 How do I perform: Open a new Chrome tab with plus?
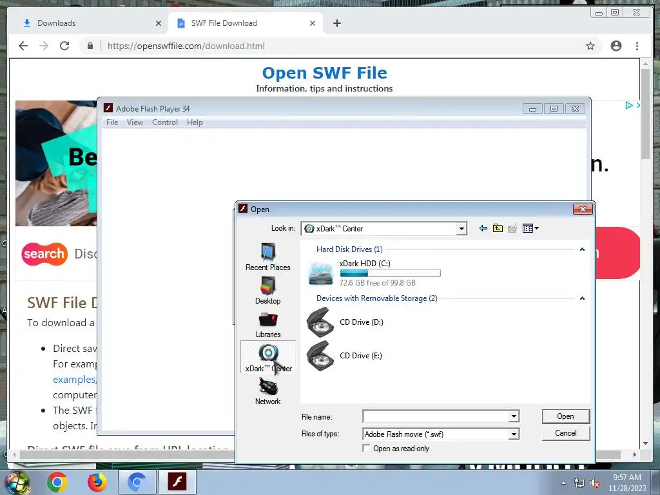tap(336, 23)
